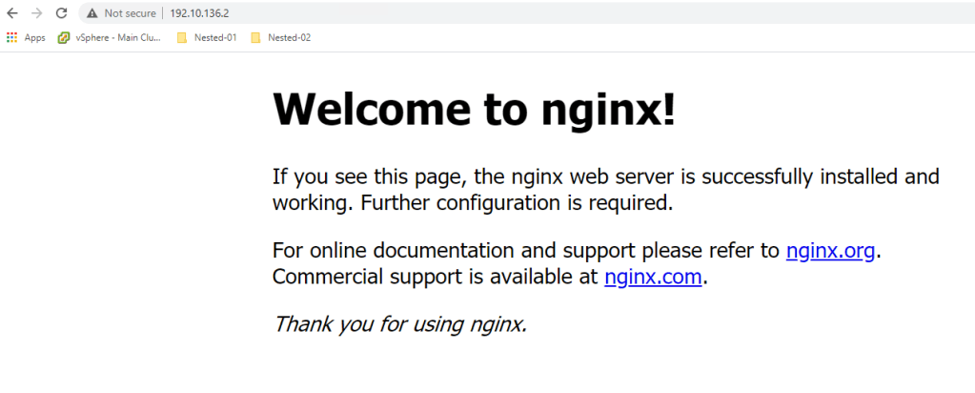Click the "Apps" text label
Viewport: 975px width, 393px height.
(x=35, y=38)
